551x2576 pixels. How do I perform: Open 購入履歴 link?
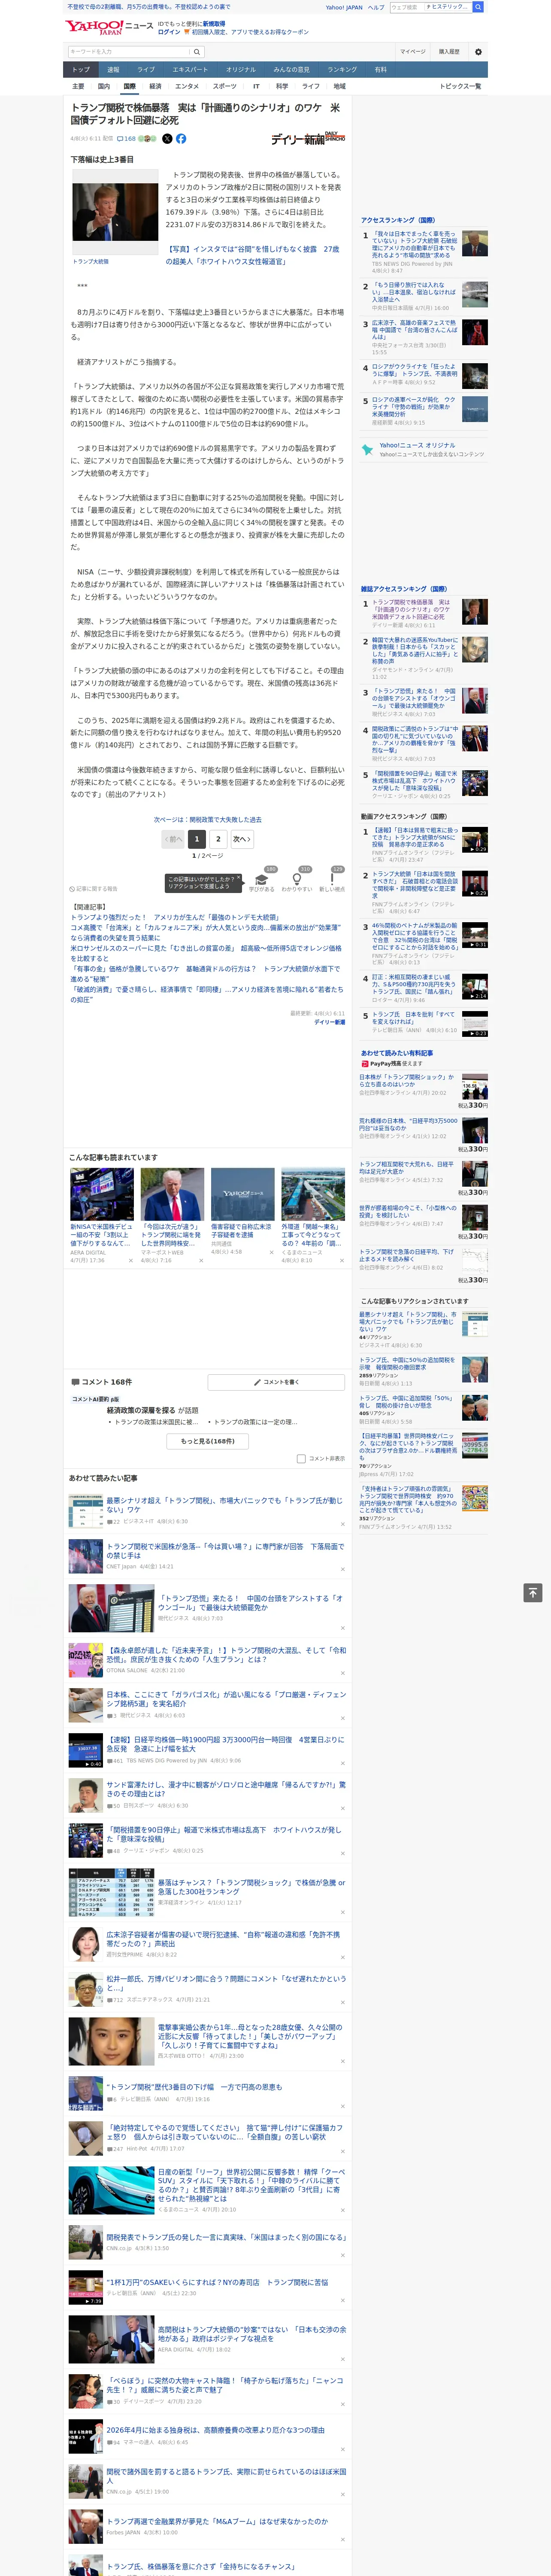(x=449, y=52)
